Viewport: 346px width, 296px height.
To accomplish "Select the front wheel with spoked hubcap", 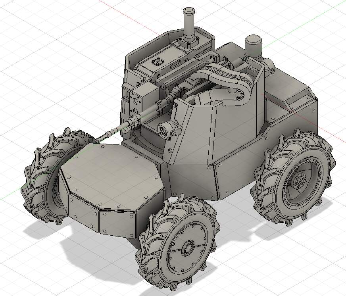I will pyautogui.click(x=179, y=242).
